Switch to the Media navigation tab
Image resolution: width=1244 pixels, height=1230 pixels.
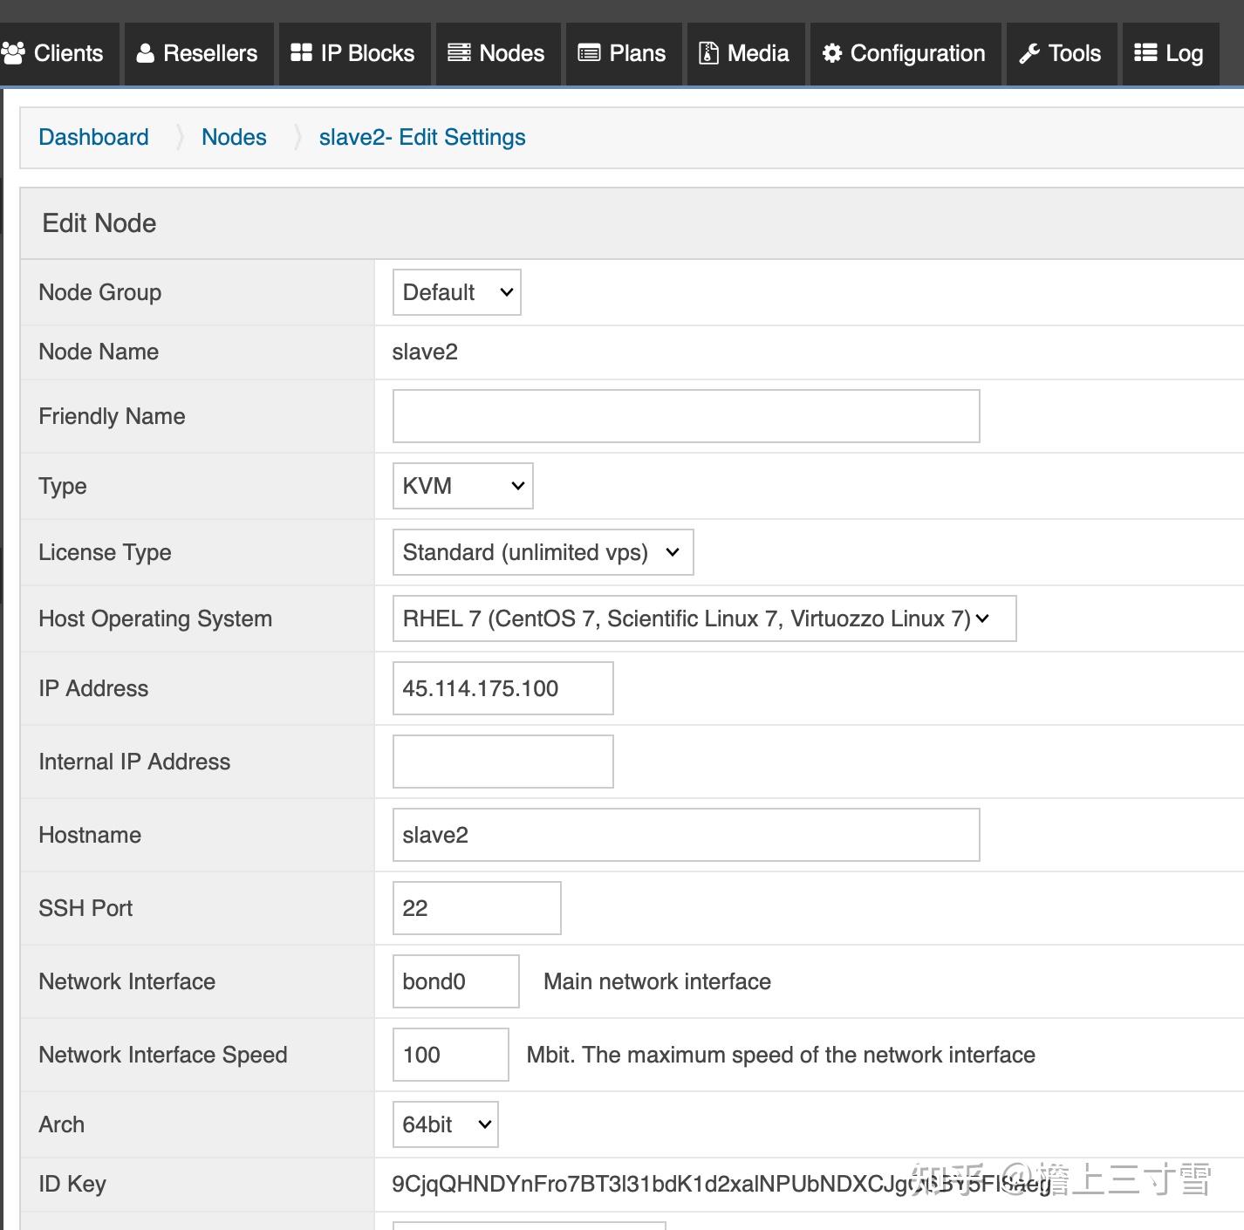(x=745, y=53)
